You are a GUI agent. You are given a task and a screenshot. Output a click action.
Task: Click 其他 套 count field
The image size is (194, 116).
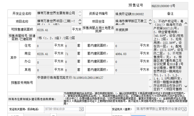tap(71, 70)
